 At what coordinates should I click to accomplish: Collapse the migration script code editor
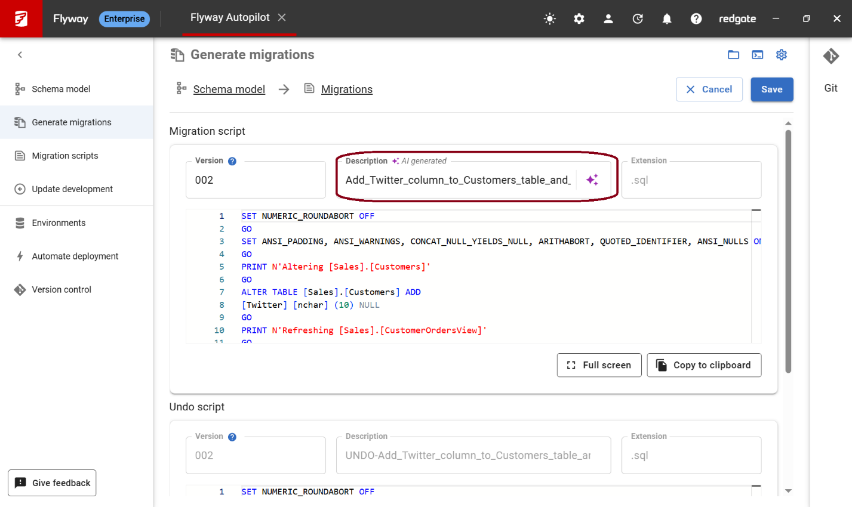(x=756, y=211)
